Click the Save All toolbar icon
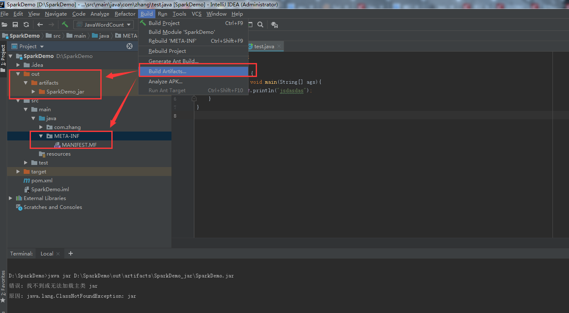 (x=15, y=25)
